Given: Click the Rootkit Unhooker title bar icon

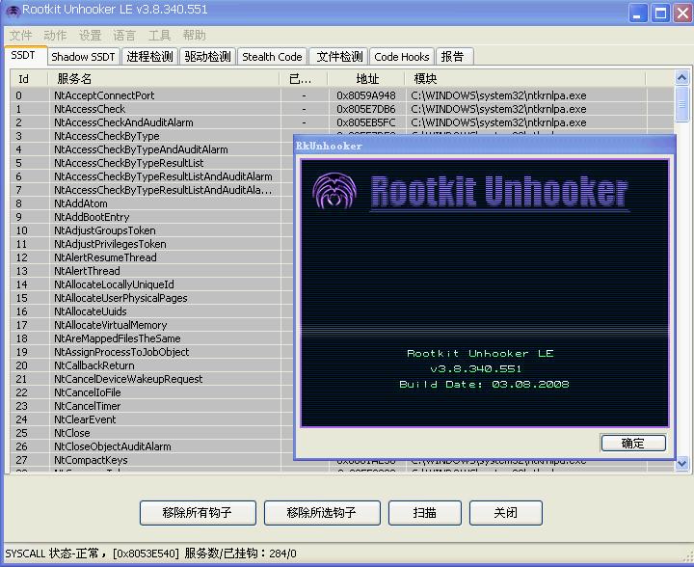Looking at the screenshot, I should [13, 11].
